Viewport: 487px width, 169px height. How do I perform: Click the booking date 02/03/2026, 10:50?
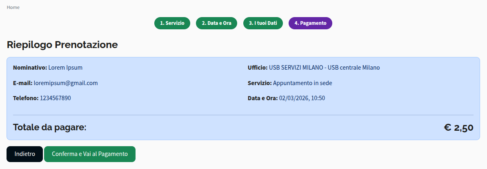pyautogui.click(x=302, y=98)
